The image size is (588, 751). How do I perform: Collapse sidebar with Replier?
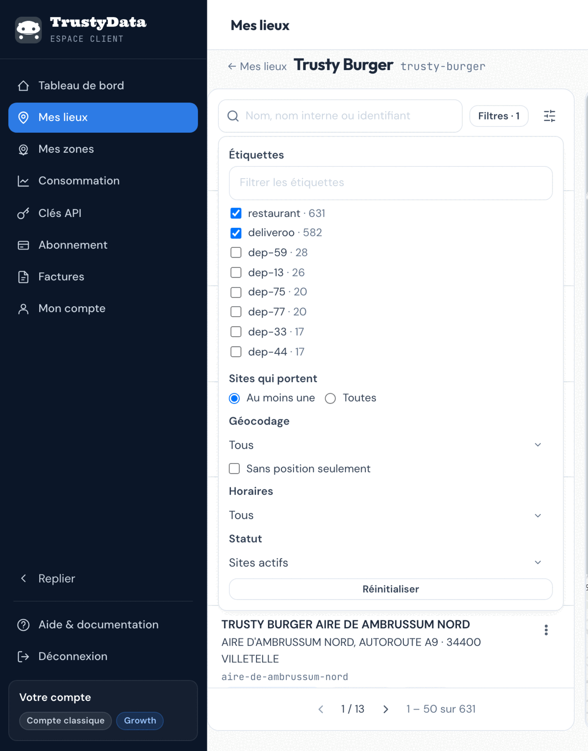(x=103, y=578)
